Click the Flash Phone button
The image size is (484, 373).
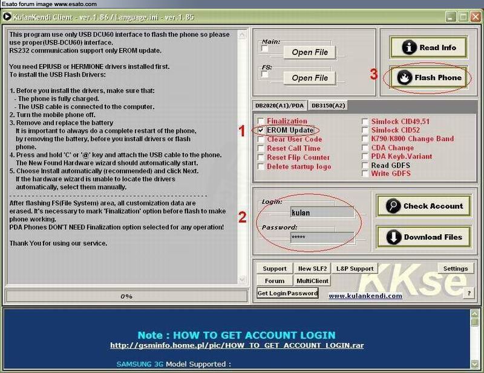click(428, 78)
